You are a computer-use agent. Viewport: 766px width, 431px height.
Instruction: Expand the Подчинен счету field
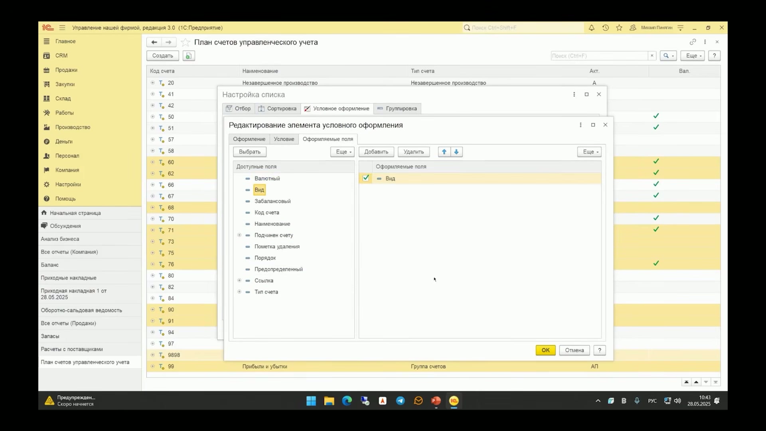click(239, 235)
